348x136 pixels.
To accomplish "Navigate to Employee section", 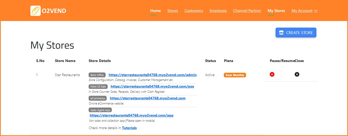I will [x=218, y=11].
